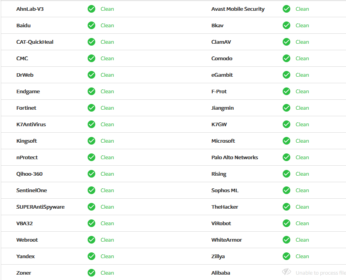The image size is (346, 280).
Task: Click the Clean status next to Comodo
Action: click(x=302, y=58)
